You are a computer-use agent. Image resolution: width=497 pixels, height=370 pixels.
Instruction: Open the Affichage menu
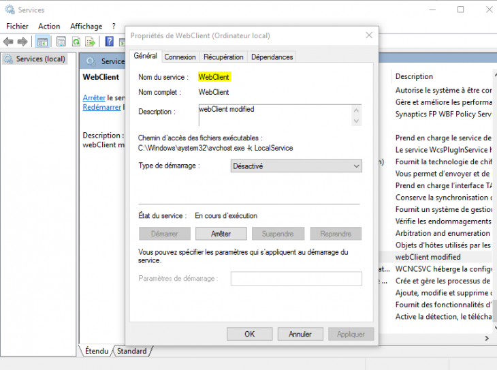pyautogui.click(x=86, y=26)
